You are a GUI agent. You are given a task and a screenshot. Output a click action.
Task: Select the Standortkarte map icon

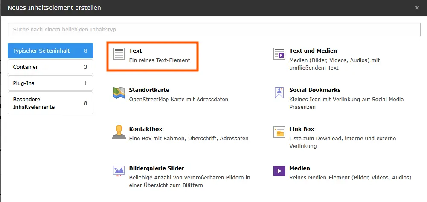click(x=119, y=93)
